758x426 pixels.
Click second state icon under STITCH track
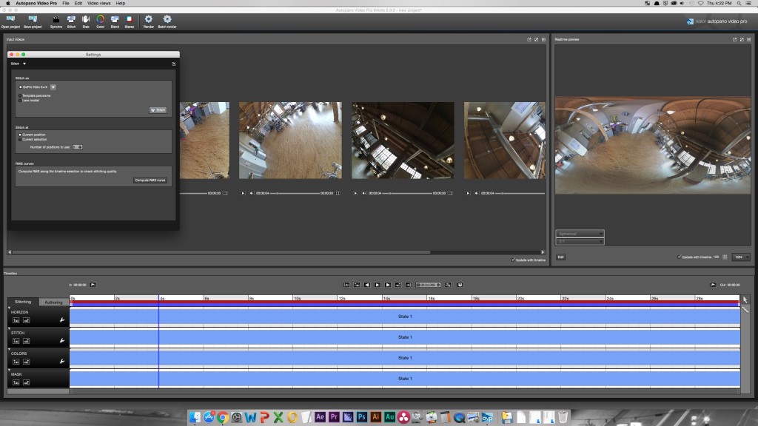click(26, 341)
